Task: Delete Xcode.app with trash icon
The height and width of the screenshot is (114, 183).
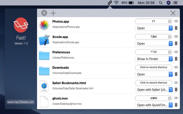Action: coord(176,43)
